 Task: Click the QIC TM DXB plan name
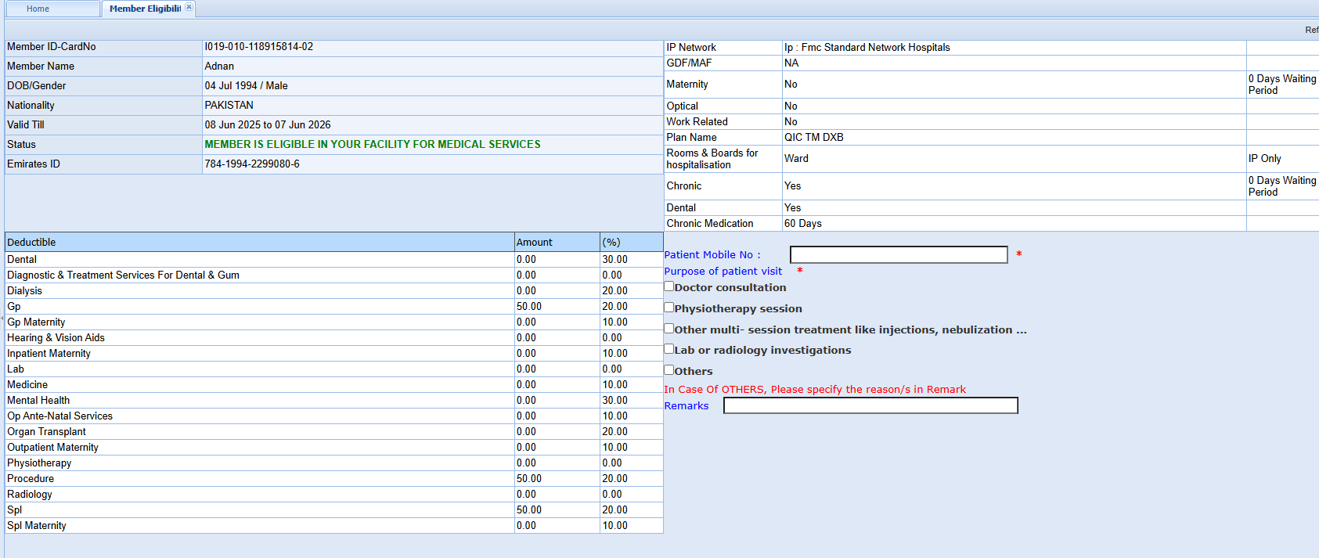(814, 138)
